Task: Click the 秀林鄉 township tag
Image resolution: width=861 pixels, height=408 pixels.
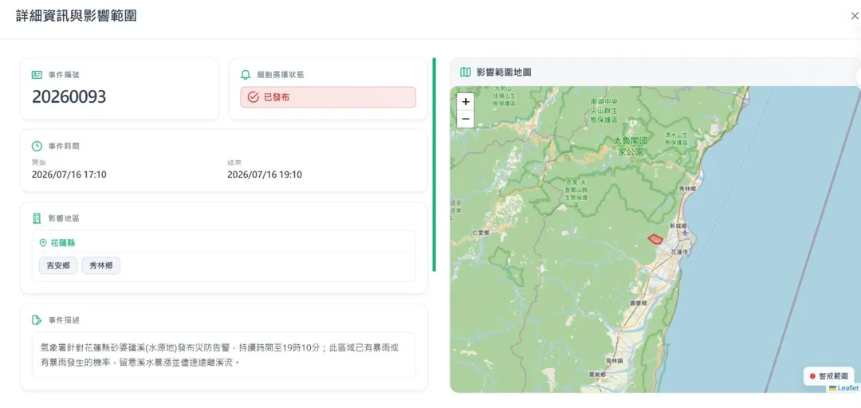Action: [101, 265]
